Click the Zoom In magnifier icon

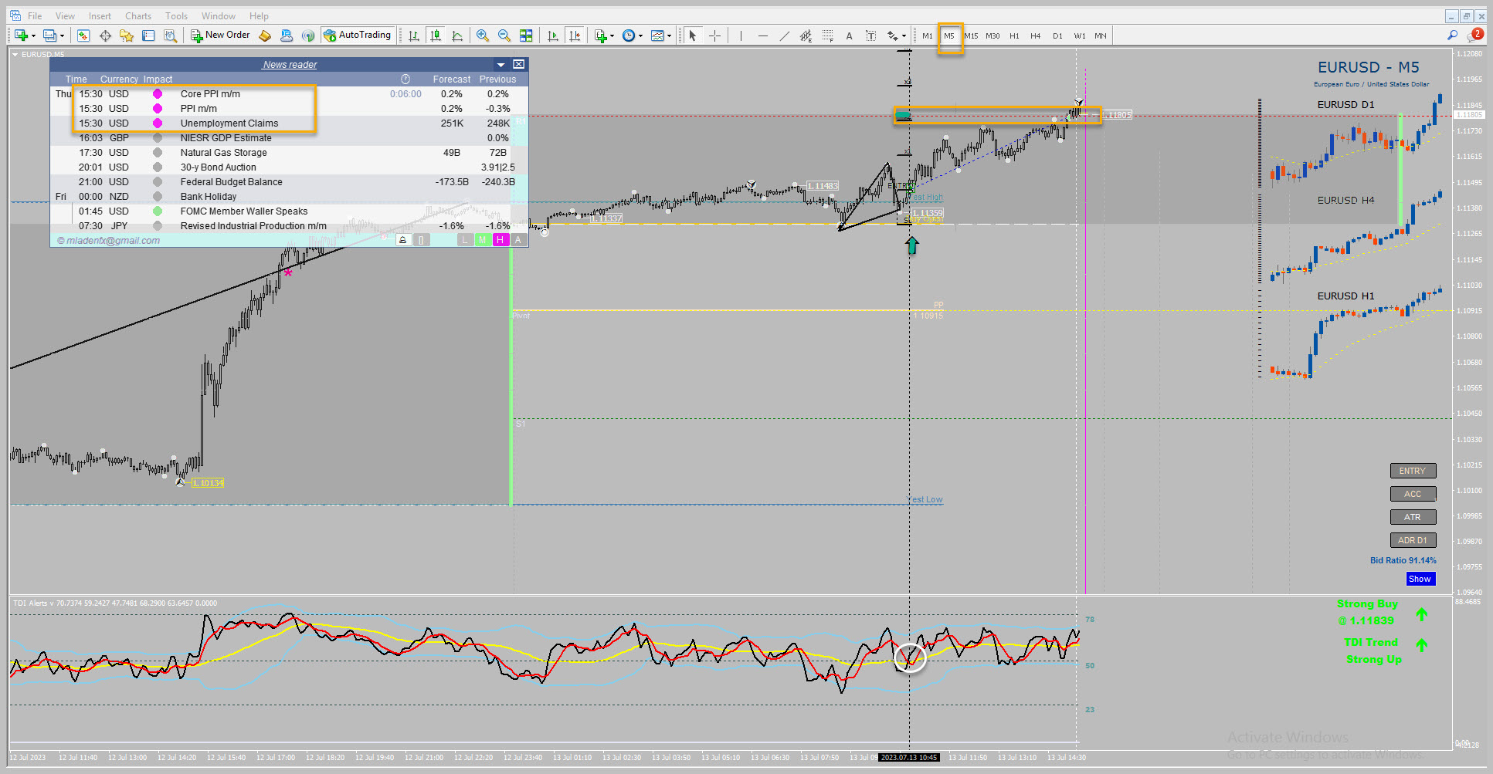[483, 35]
